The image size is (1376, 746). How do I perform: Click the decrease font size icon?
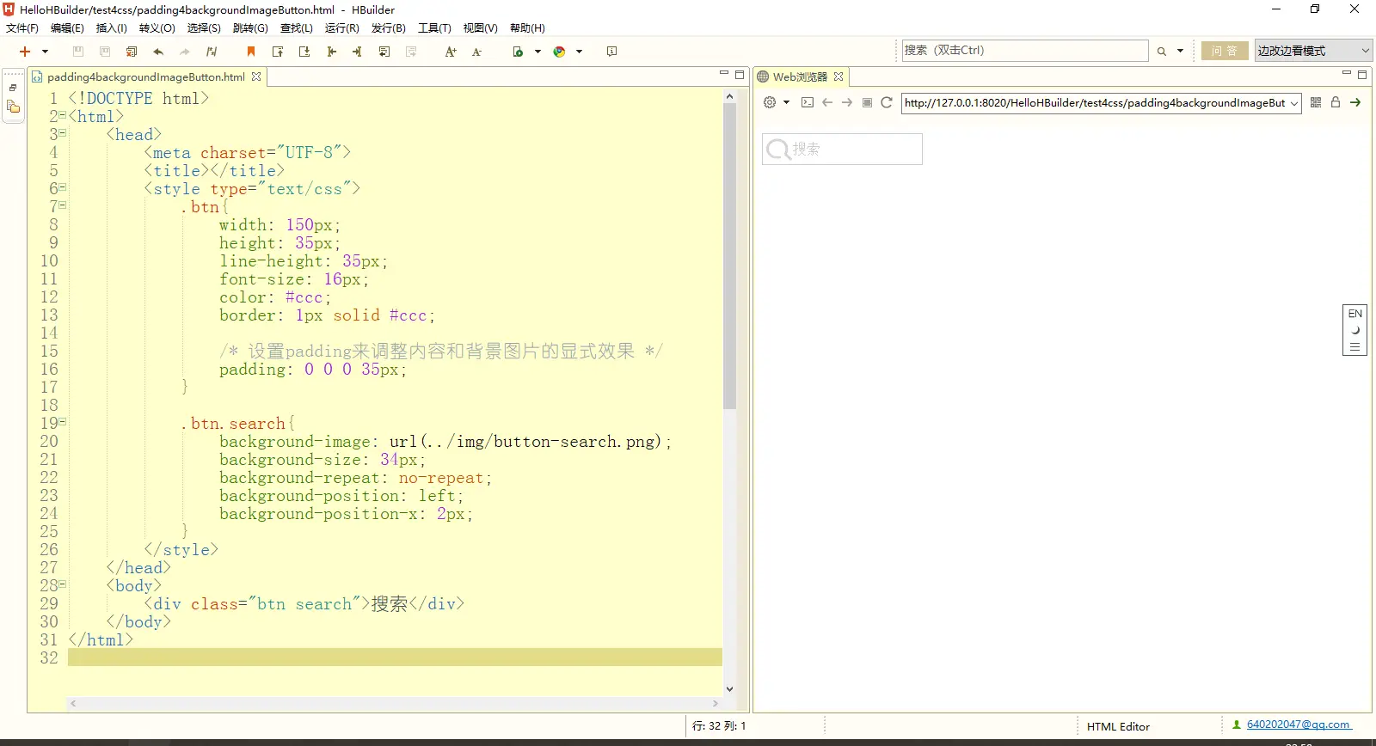[x=477, y=52]
